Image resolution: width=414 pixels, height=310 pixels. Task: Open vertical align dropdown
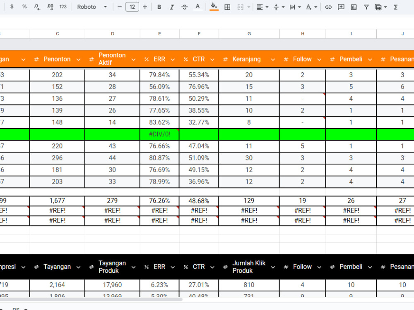pos(279,7)
